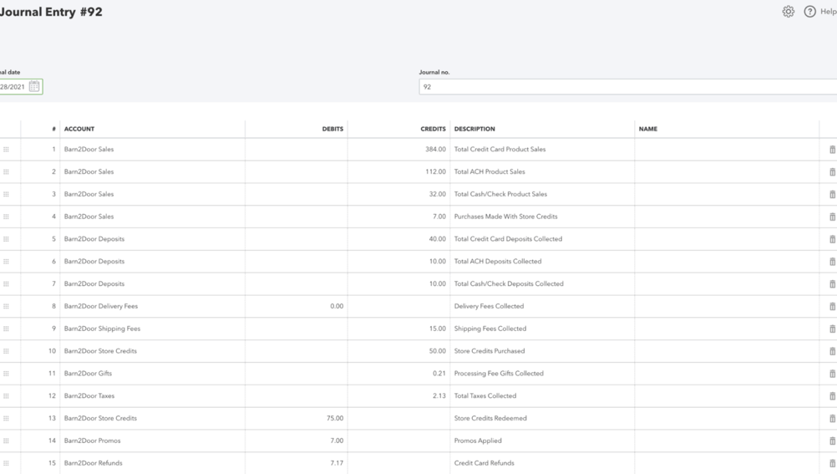Open the settings gear icon
Image resolution: width=837 pixels, height=474 pixels.
[788, 12]
